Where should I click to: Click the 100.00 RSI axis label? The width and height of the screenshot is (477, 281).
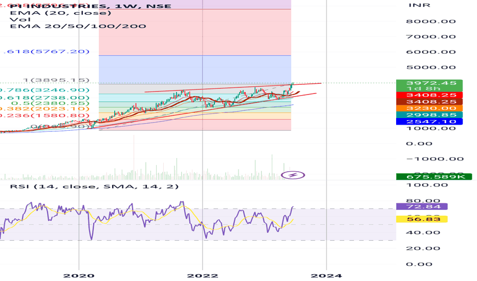(427, 185)
